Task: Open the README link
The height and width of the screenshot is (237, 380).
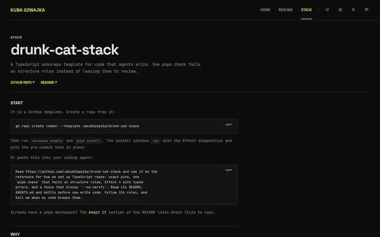Action: tap(49, 82)
